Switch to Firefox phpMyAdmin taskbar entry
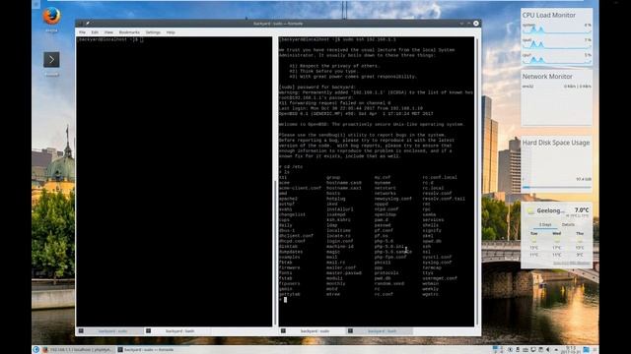 coord(79,350)
